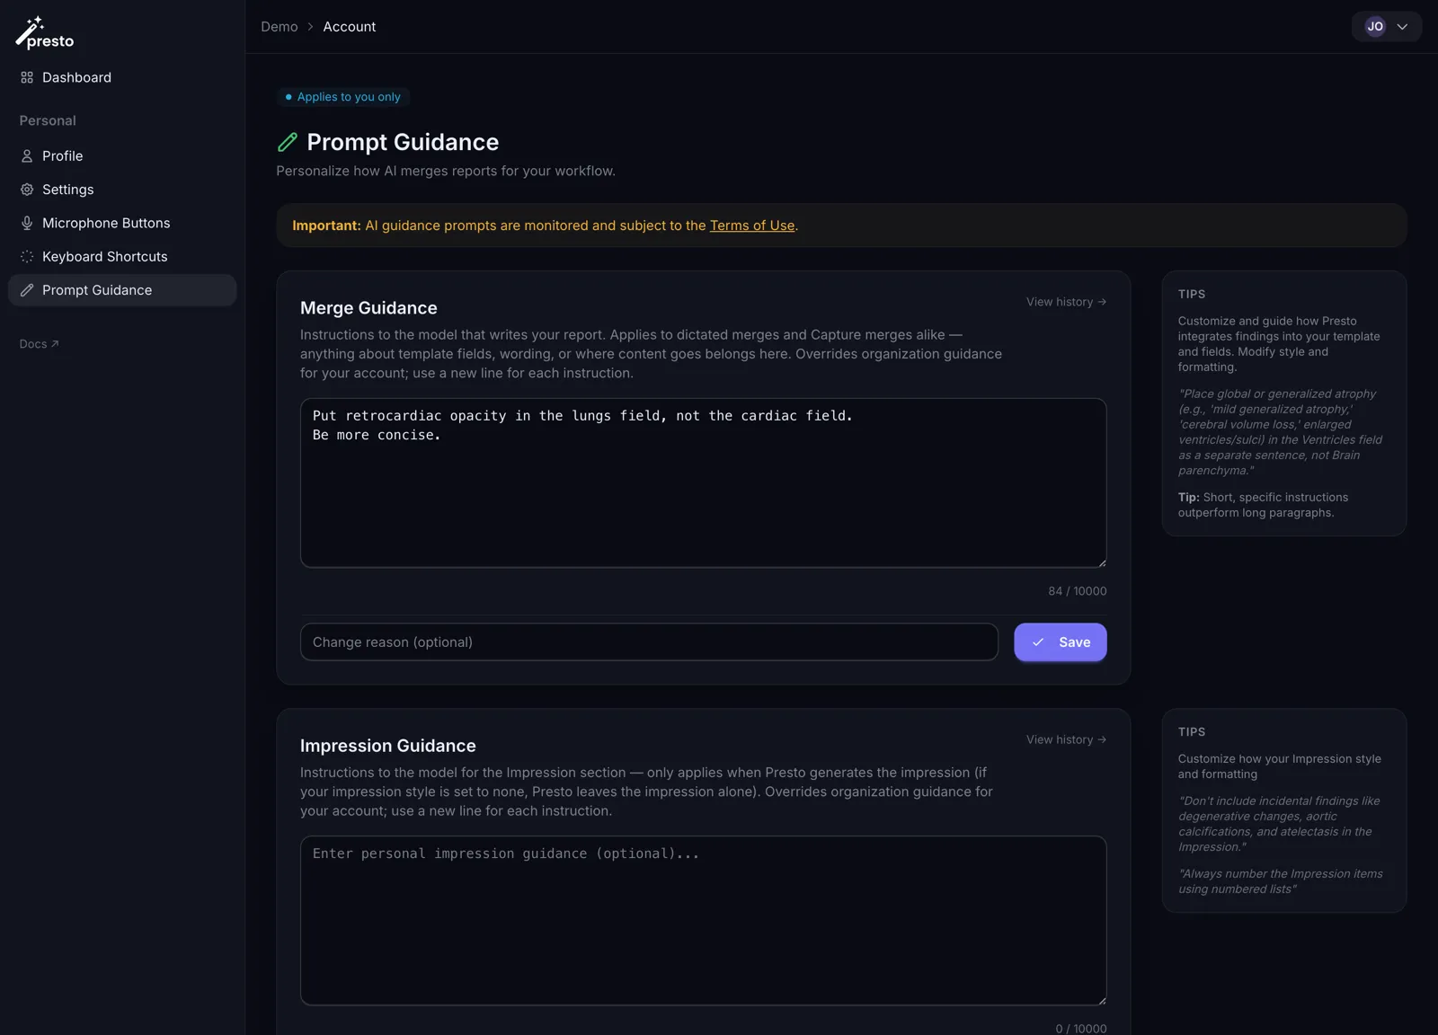The width and height of the screenshot is (1438, 1035).
Task: Focus the Change reason optional field
Action: click(649, 642)
